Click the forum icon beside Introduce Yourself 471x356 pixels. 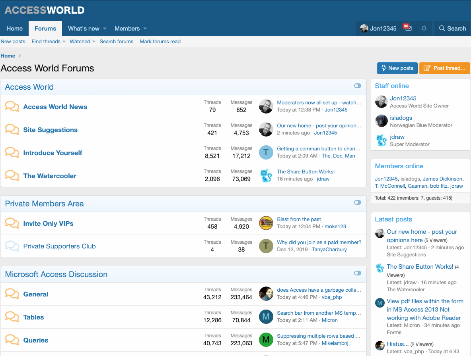click(x=12, y=152)
